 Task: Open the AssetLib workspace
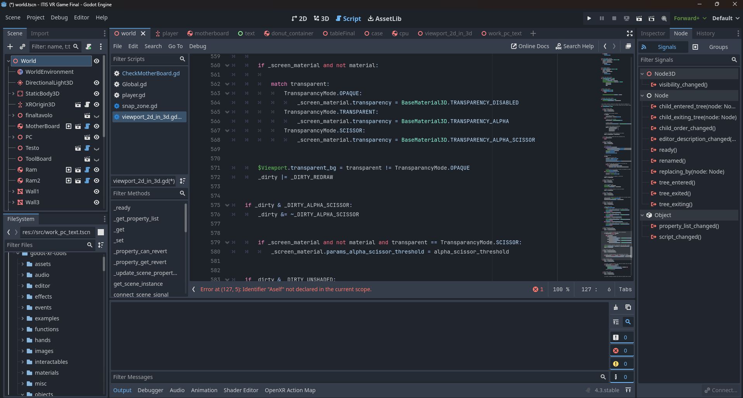(384, 19)
